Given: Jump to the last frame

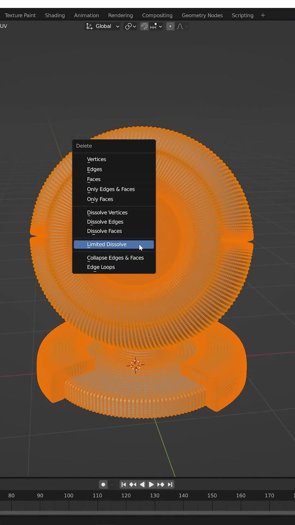Looking at the screenshot, I should click(x=170, y=484).
